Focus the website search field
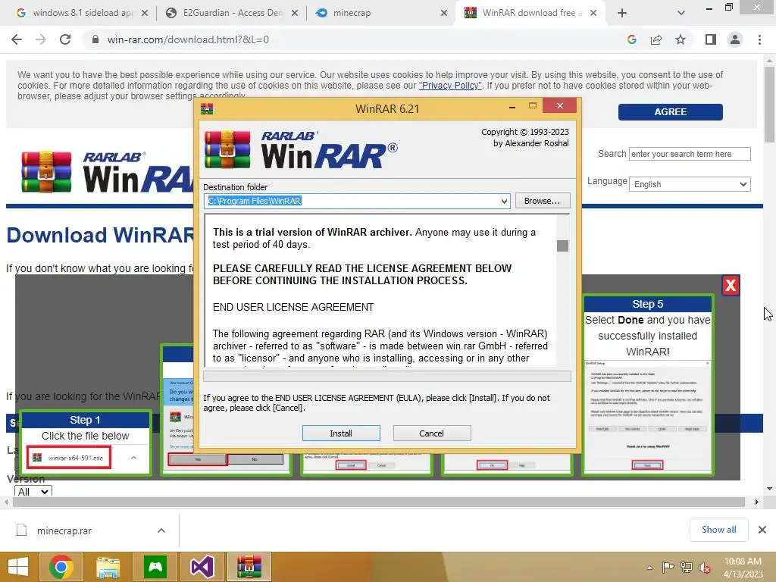 click(690, 154)
